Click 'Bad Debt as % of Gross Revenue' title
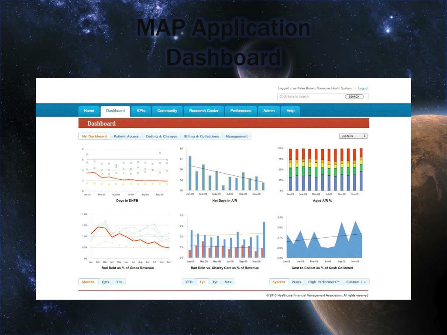447x335 pixels. [127, 268]
